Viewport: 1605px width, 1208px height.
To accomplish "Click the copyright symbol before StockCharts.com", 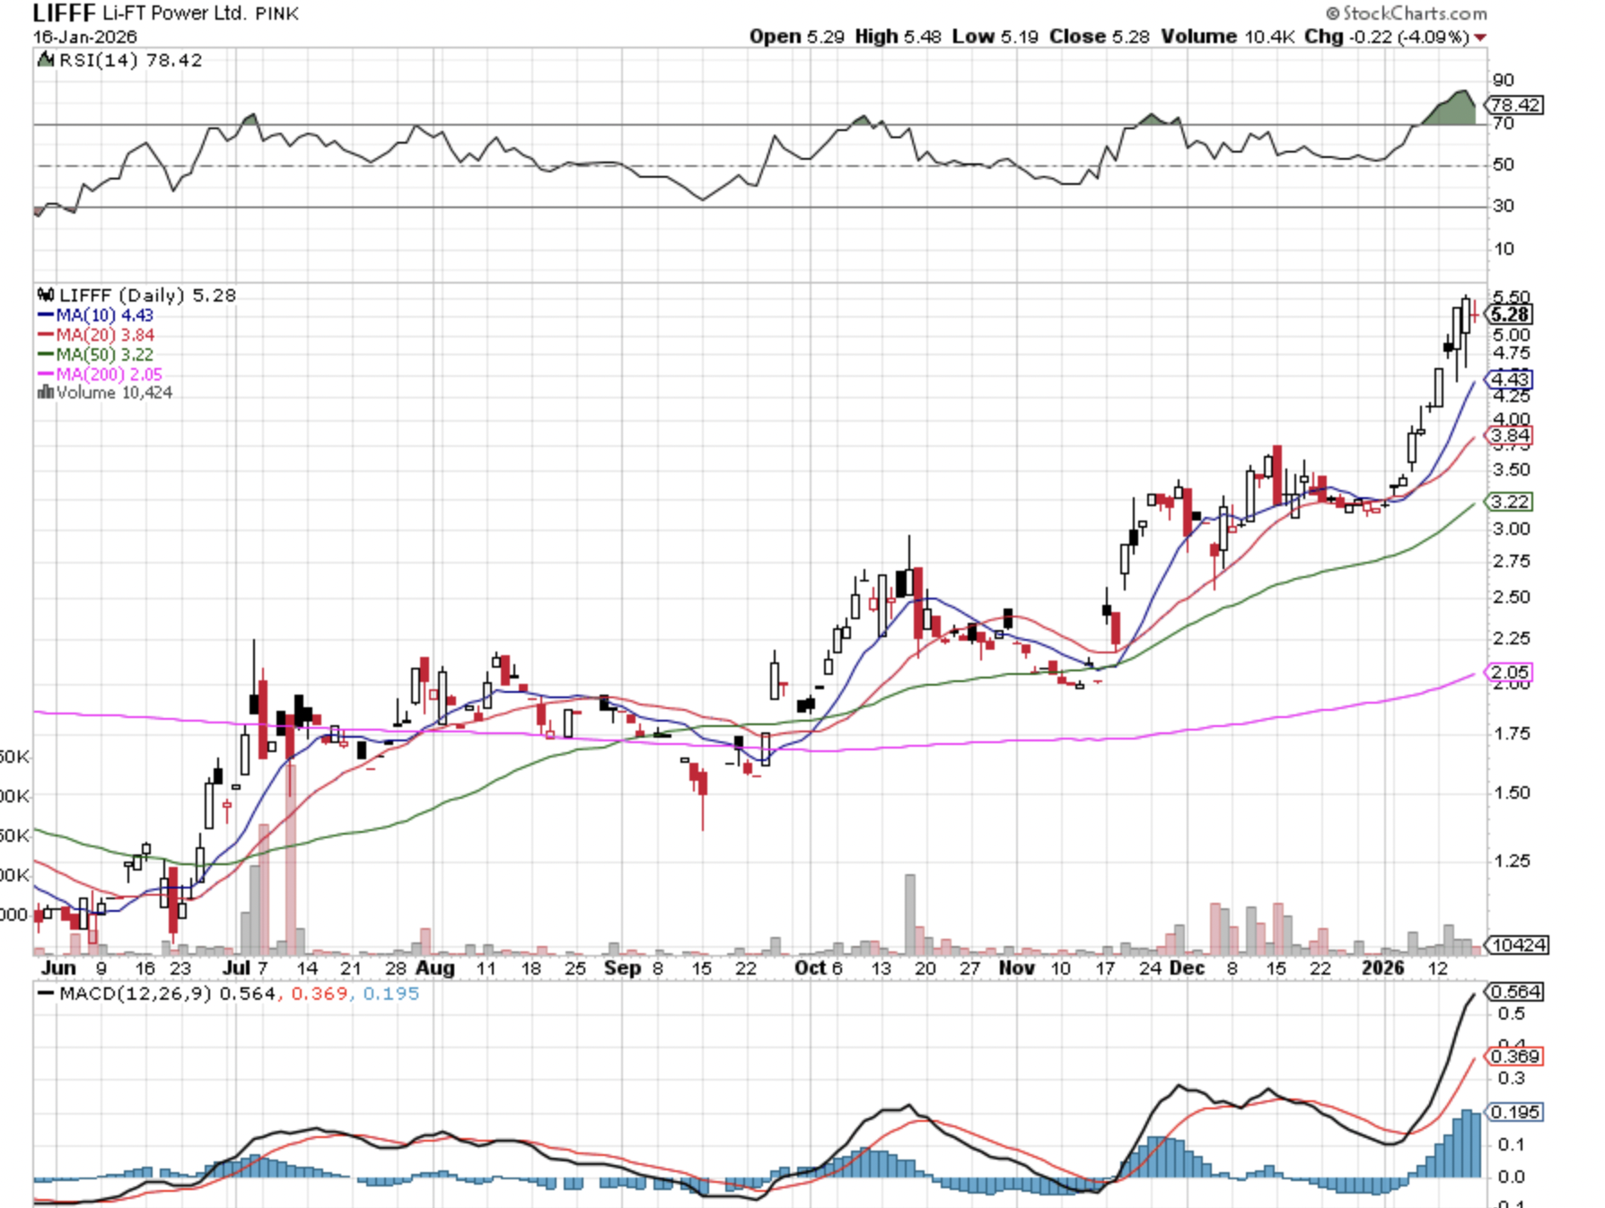I will [1332, 13].
